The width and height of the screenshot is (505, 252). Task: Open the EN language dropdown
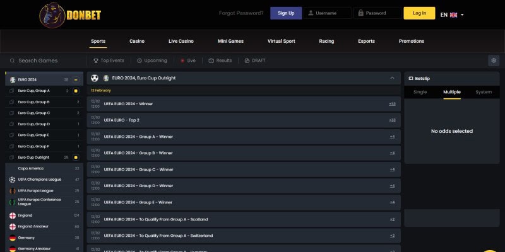pos(452,14)
